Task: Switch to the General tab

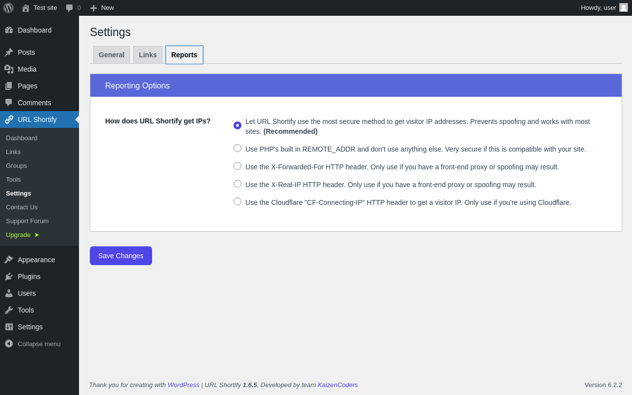Action: (x=112, y=55)
